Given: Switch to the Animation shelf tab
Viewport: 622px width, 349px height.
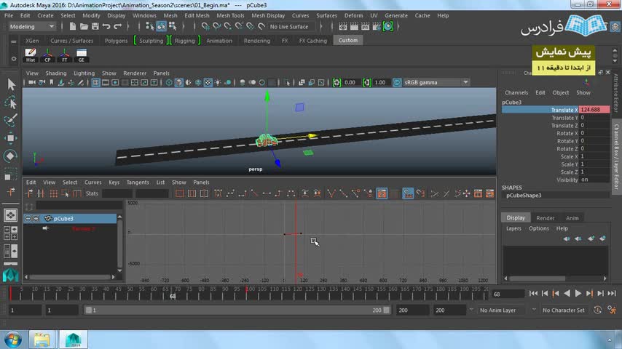Looking at the screenshot, I should [x=219, y=41].
